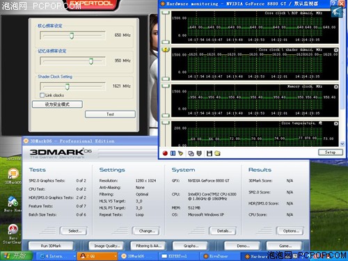Click Details... under System in 3DMark06

[223, 231]
